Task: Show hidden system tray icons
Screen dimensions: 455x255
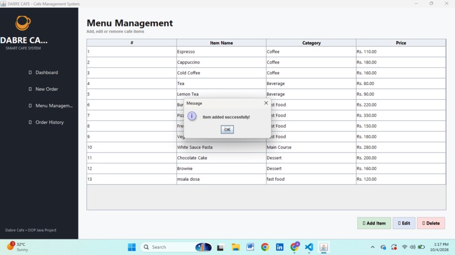Action: pyautogui.click(x=373, y=247)
